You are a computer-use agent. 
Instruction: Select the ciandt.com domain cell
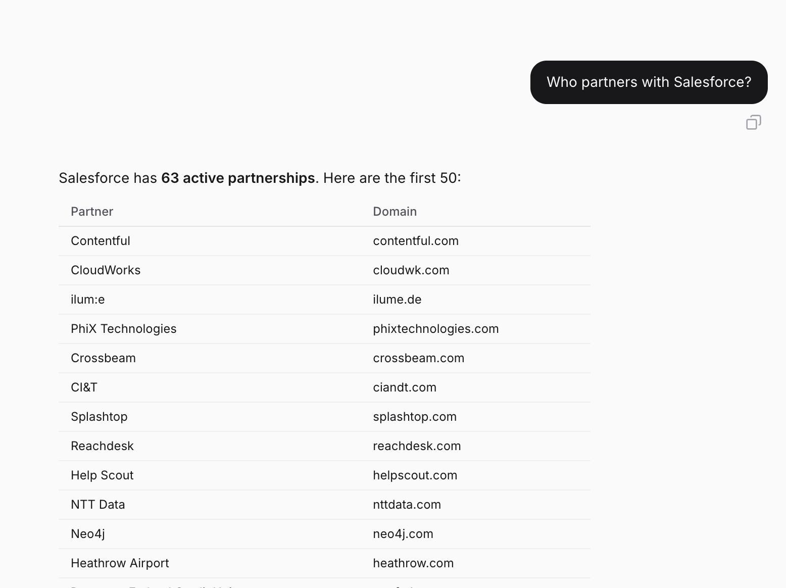coord(404,387)
